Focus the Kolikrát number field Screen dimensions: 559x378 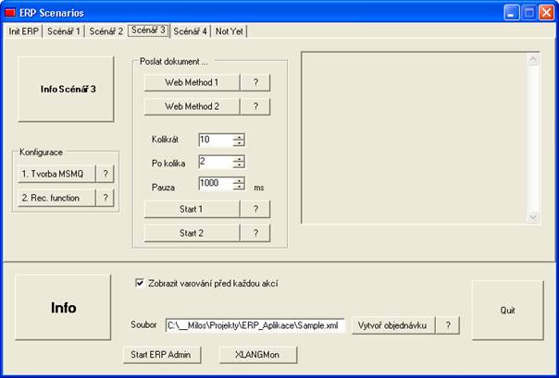(216, 140)
